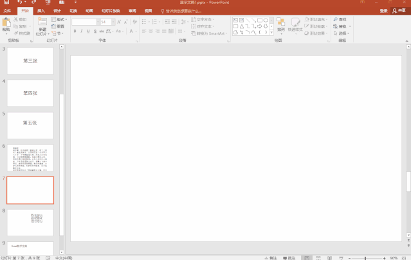Click the Find (查找) button
Screen dimensions: 411x260
(340, 19)
